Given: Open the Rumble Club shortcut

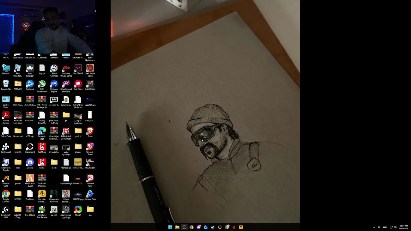Looking at the screenshot, I should click(90, 195).
